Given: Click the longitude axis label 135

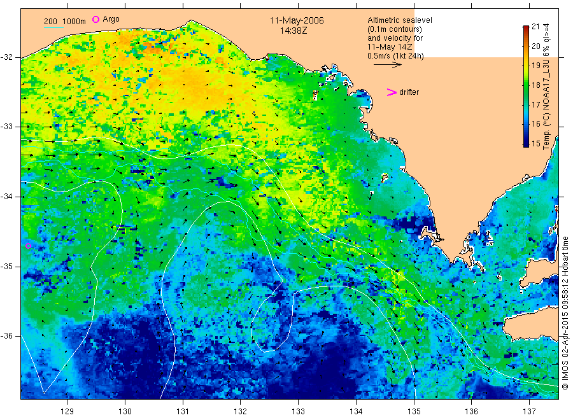Looking at the screenshot, I should [x=414, y=412].
